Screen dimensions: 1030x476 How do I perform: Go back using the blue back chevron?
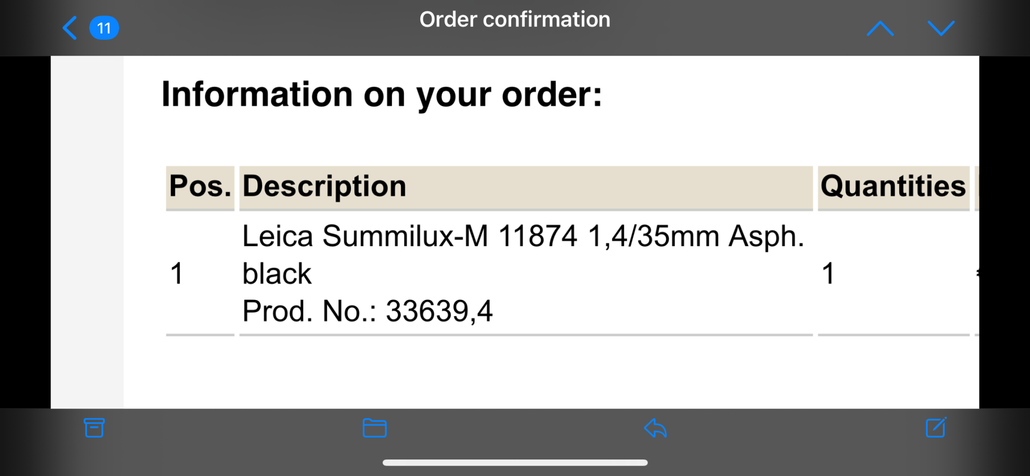click(x=70, y=28)
